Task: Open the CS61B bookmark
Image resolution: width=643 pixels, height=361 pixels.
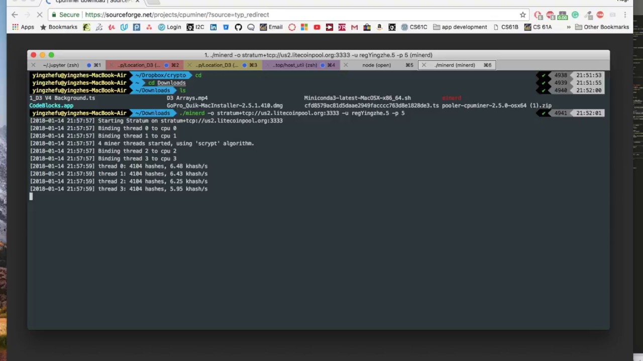Action: pyautogui.click(x=506, y=27)
